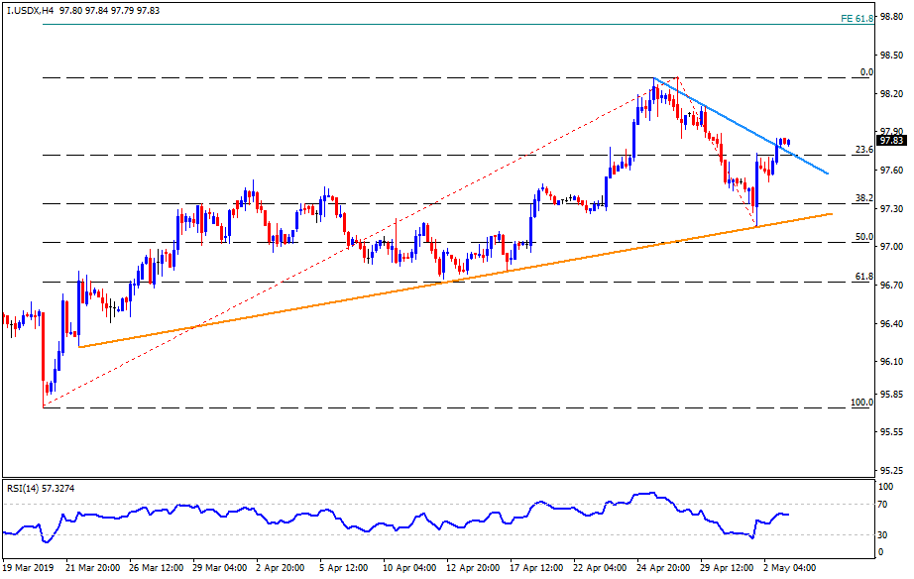Click the 96.40 price axis value
This screenshot has height=579, width=914.
pos(891,324)
